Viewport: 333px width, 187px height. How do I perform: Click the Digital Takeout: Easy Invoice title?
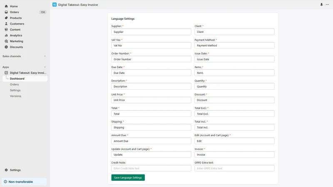(x=78, y=5)
